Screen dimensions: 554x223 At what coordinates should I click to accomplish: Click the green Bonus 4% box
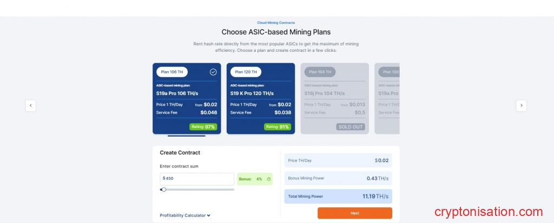pos(254,179)
